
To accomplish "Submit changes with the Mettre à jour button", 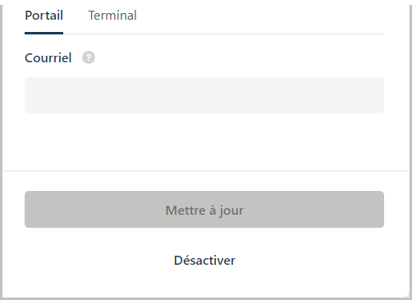I will pos(204,210).
